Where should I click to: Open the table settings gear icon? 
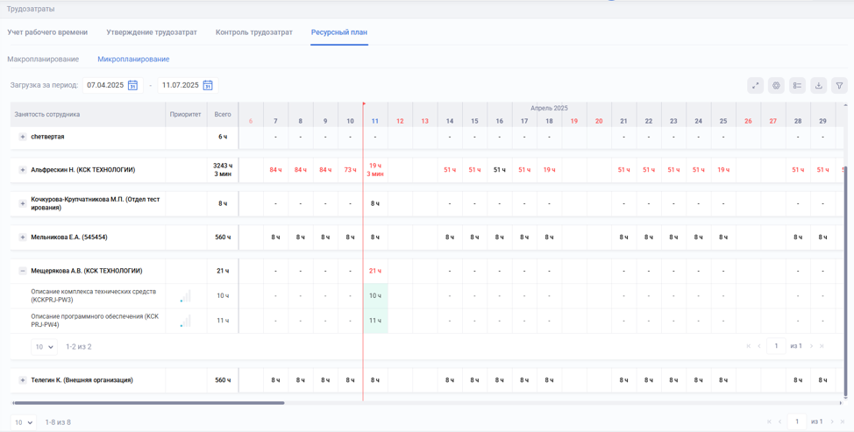point(776,85)
